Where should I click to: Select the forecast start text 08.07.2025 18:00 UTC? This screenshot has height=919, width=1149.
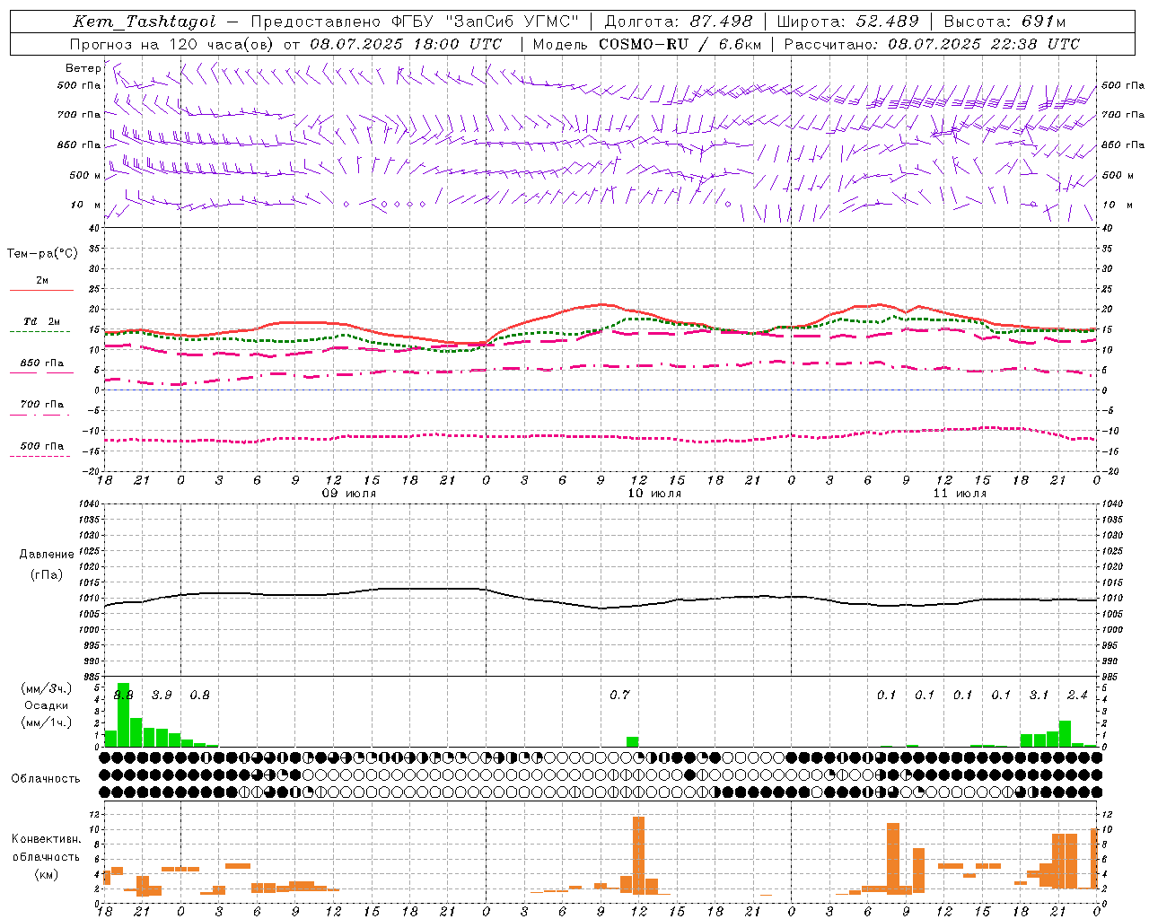pyautogui.click(x=406, y=44)
